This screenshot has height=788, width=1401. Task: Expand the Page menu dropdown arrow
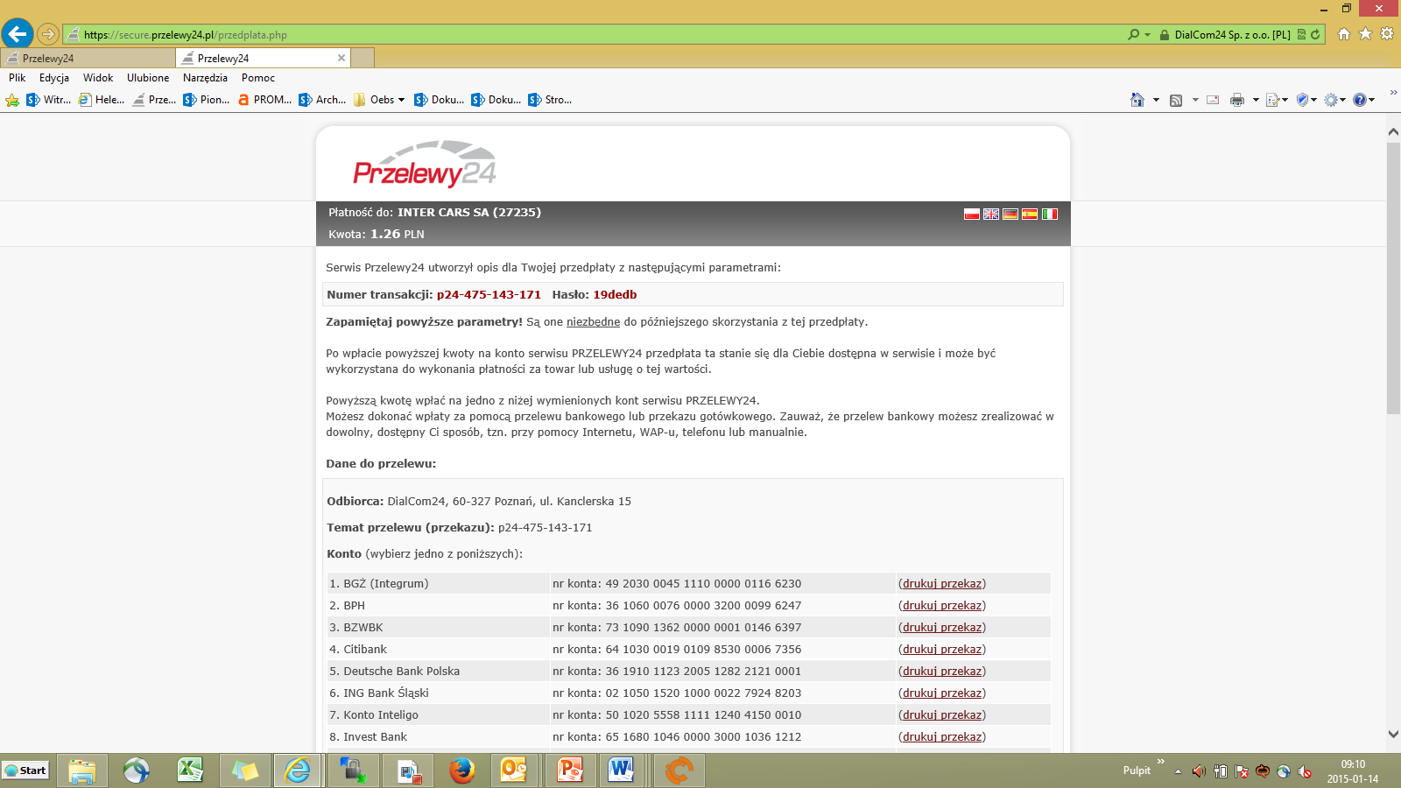(x=1285, y=100)
